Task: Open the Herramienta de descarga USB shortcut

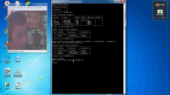Action: click(18, 73)
